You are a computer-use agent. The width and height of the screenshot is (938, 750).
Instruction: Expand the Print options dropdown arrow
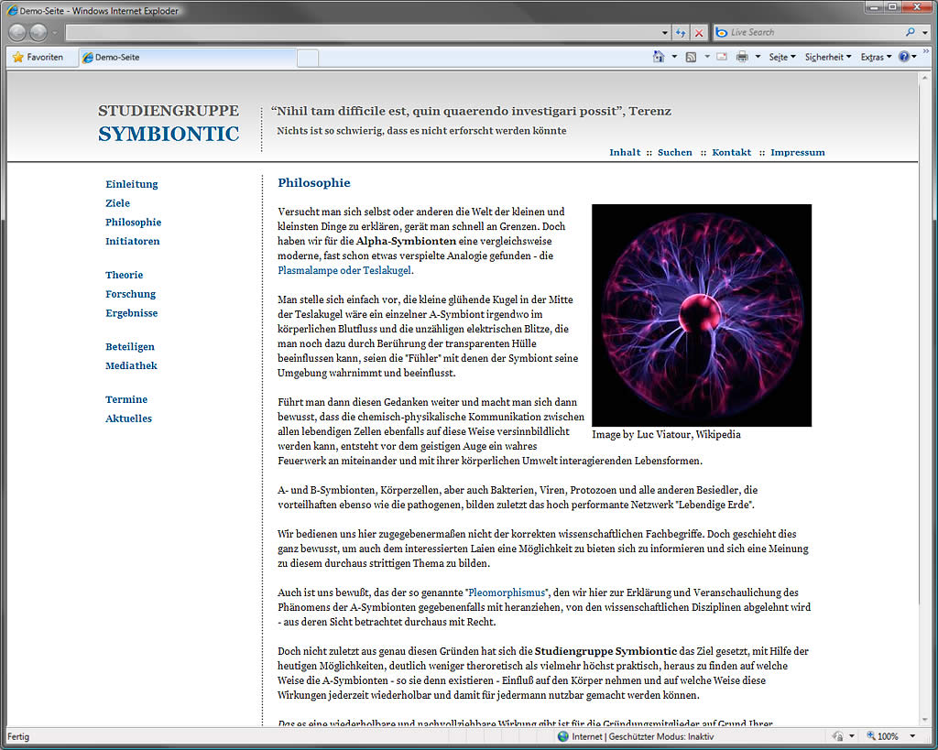(x=758, y=57)
